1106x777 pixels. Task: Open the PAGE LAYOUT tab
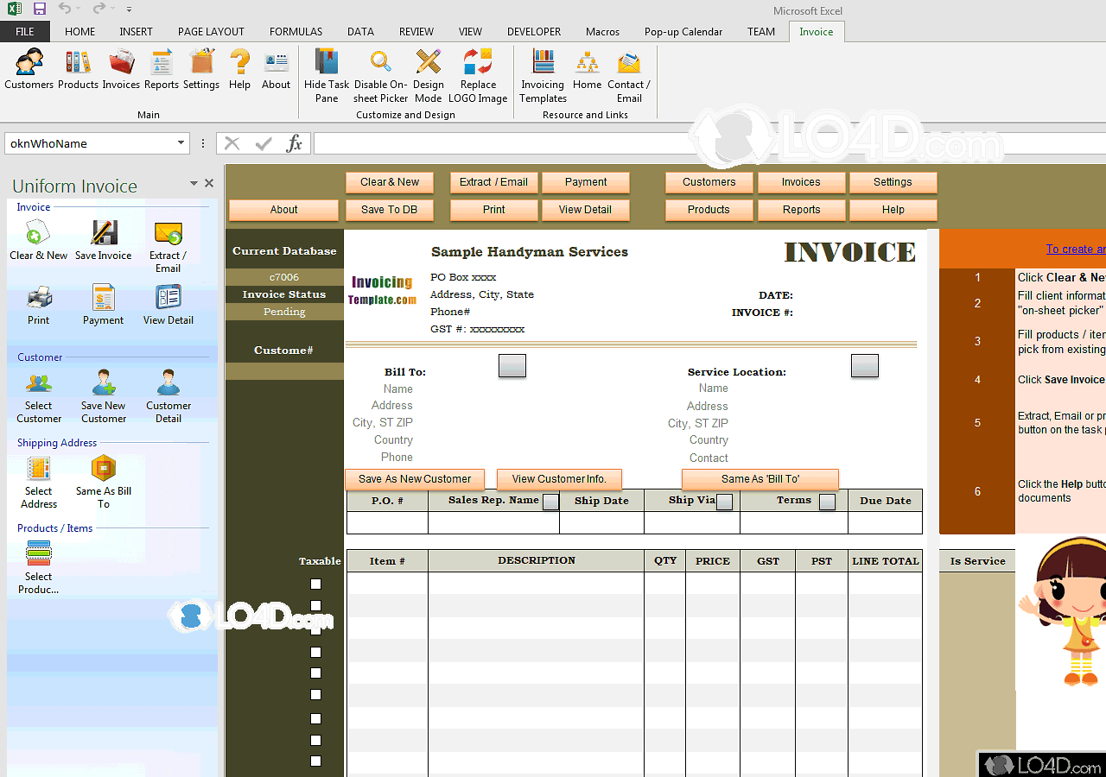tap(211, 32)
